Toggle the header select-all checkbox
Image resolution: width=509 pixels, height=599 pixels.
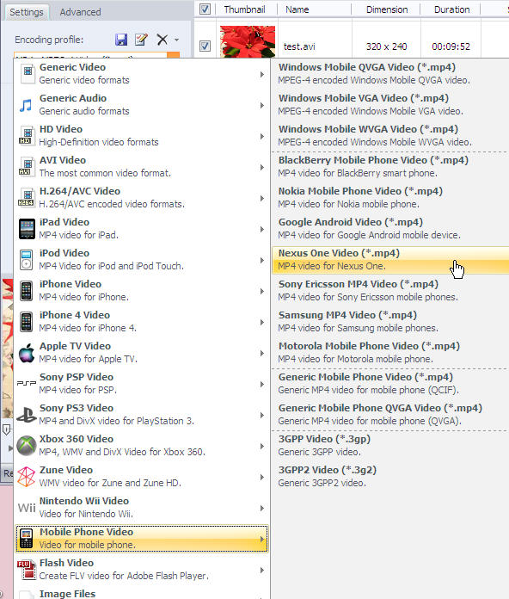point(205,9)
